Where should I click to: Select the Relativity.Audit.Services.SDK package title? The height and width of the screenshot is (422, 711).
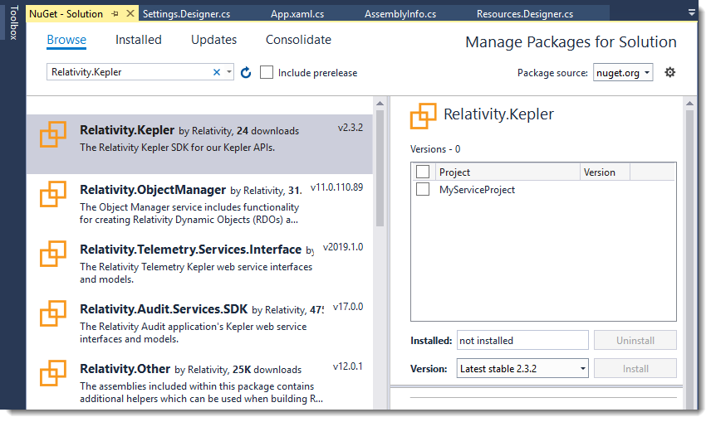(164, 309)
